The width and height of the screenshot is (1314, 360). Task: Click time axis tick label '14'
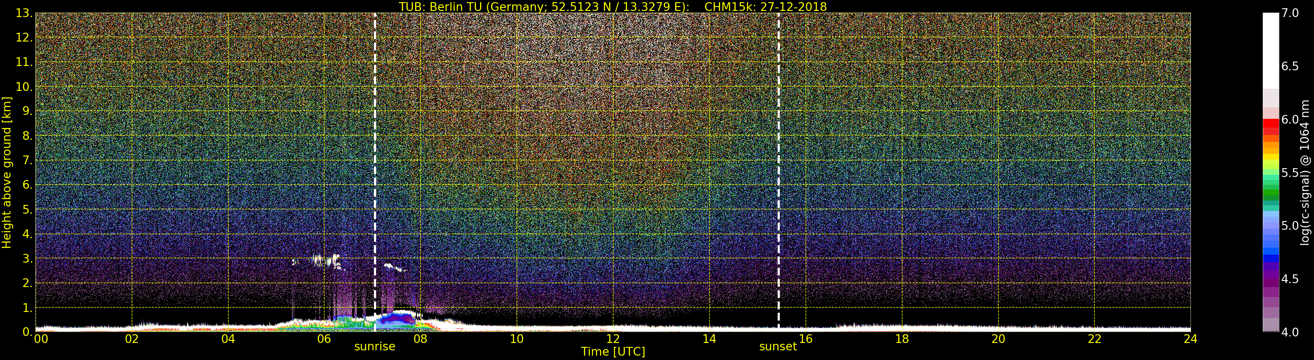(709, 339)
